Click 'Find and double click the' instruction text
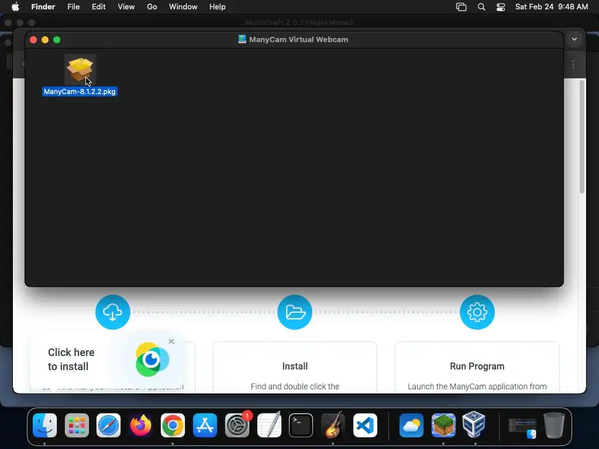Viewport: 599px width, 449px height. 295,386
